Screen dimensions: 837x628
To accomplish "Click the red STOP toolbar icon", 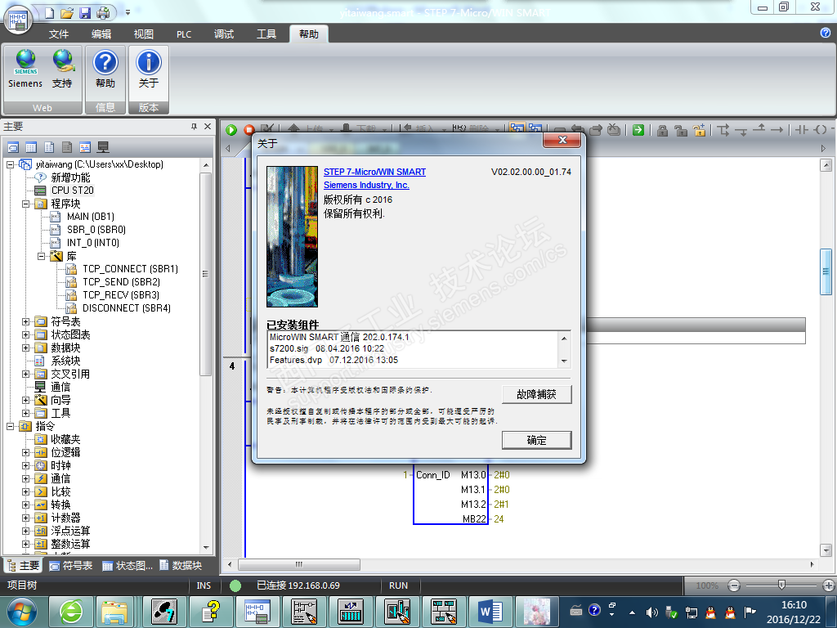I will 248,130.
